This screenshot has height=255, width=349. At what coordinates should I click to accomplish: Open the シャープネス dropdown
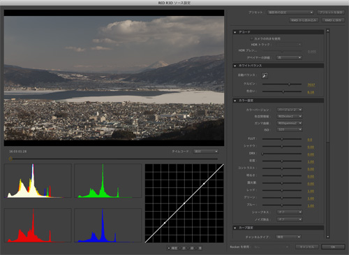pos(290,212)
